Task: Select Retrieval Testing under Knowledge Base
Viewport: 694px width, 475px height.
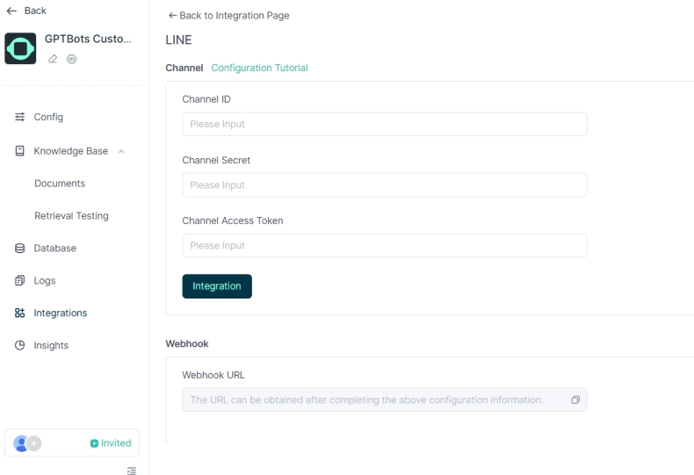Action: coord(71,216)
